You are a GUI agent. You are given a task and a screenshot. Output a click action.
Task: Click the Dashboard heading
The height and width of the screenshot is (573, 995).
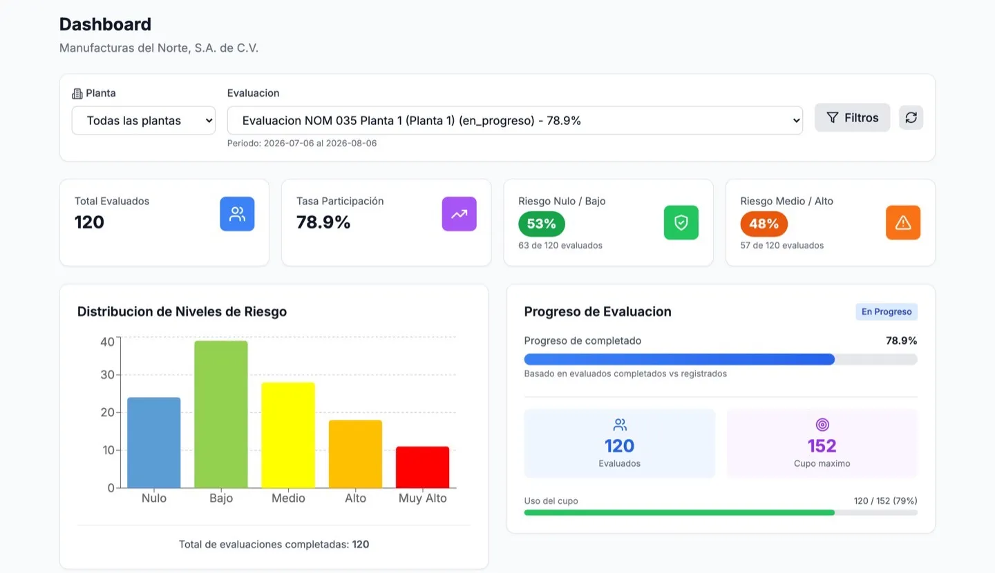click(x=105, y=24)
